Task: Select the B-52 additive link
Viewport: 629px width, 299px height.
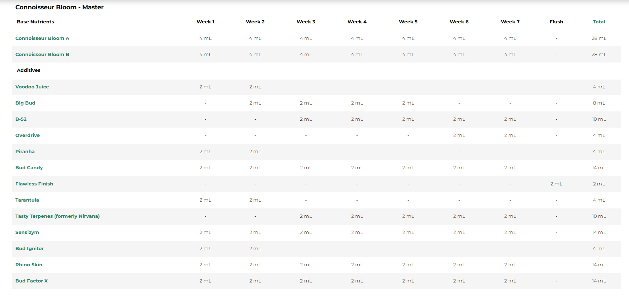Action: [x=21, y=119]
